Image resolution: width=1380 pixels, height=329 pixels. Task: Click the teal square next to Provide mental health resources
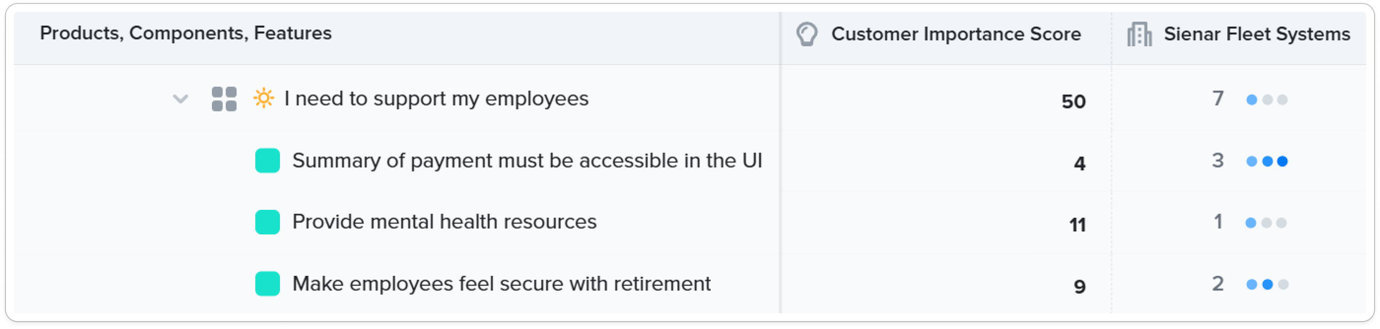(267, 222)
